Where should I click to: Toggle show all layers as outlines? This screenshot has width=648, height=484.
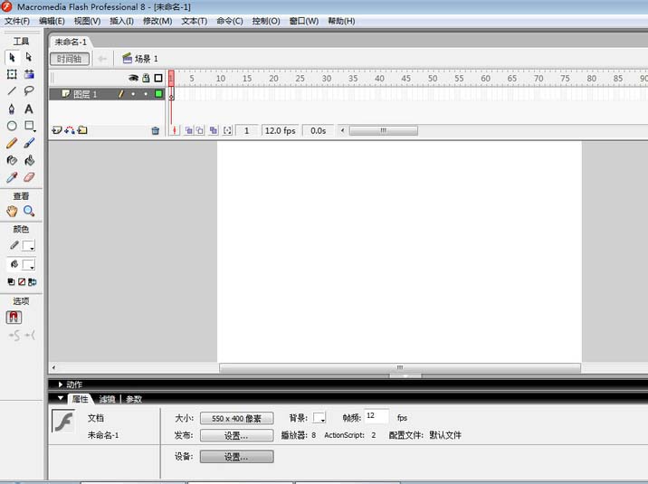(x=158, y=78)
